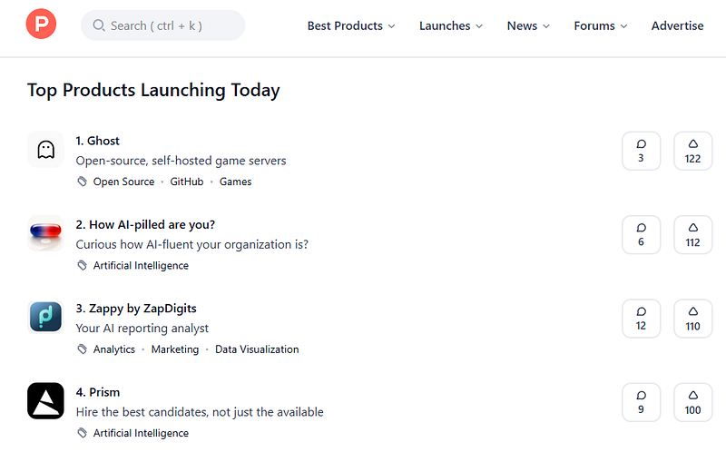
Task: Click tag icon in Prism row
Action: [82, 433]
